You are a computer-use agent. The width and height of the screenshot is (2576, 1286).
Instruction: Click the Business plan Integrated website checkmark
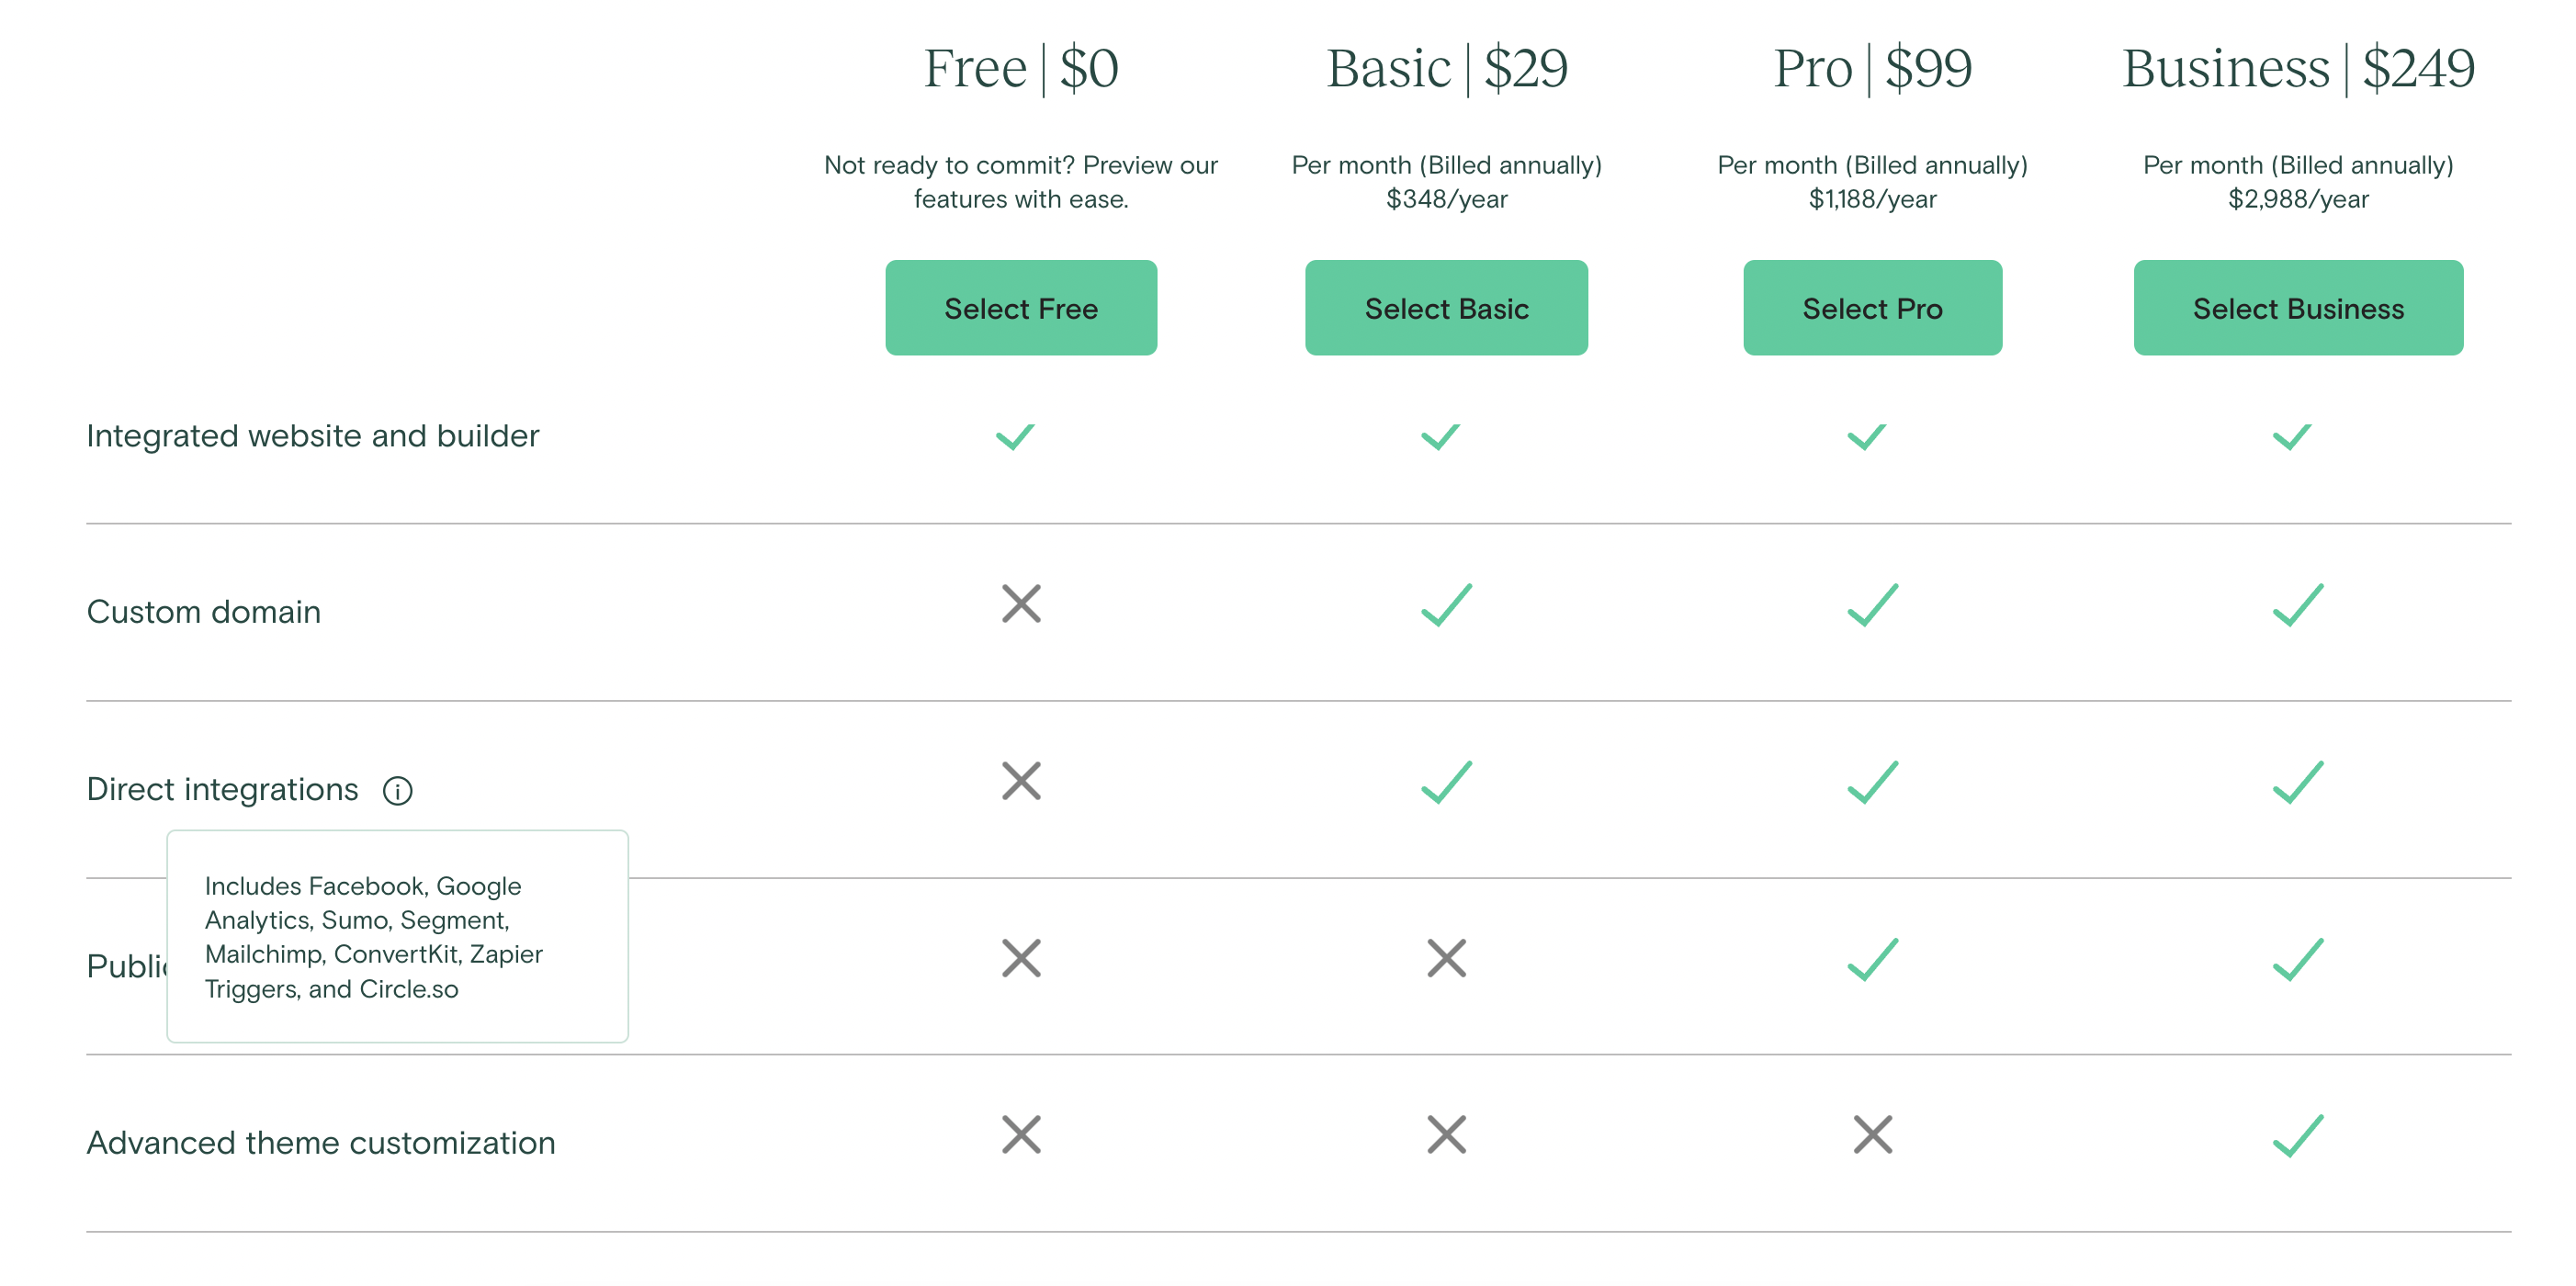point(2292,436)
